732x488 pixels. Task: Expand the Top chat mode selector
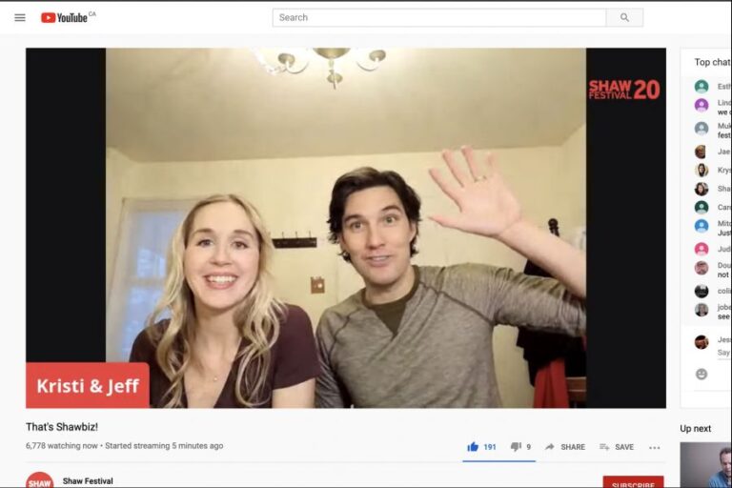click(x=712, y=63)
